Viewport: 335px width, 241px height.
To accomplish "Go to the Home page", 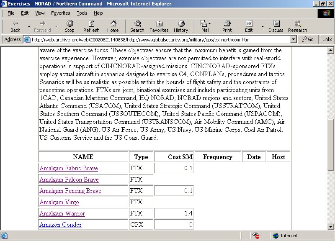I will (x=113, y=26).
